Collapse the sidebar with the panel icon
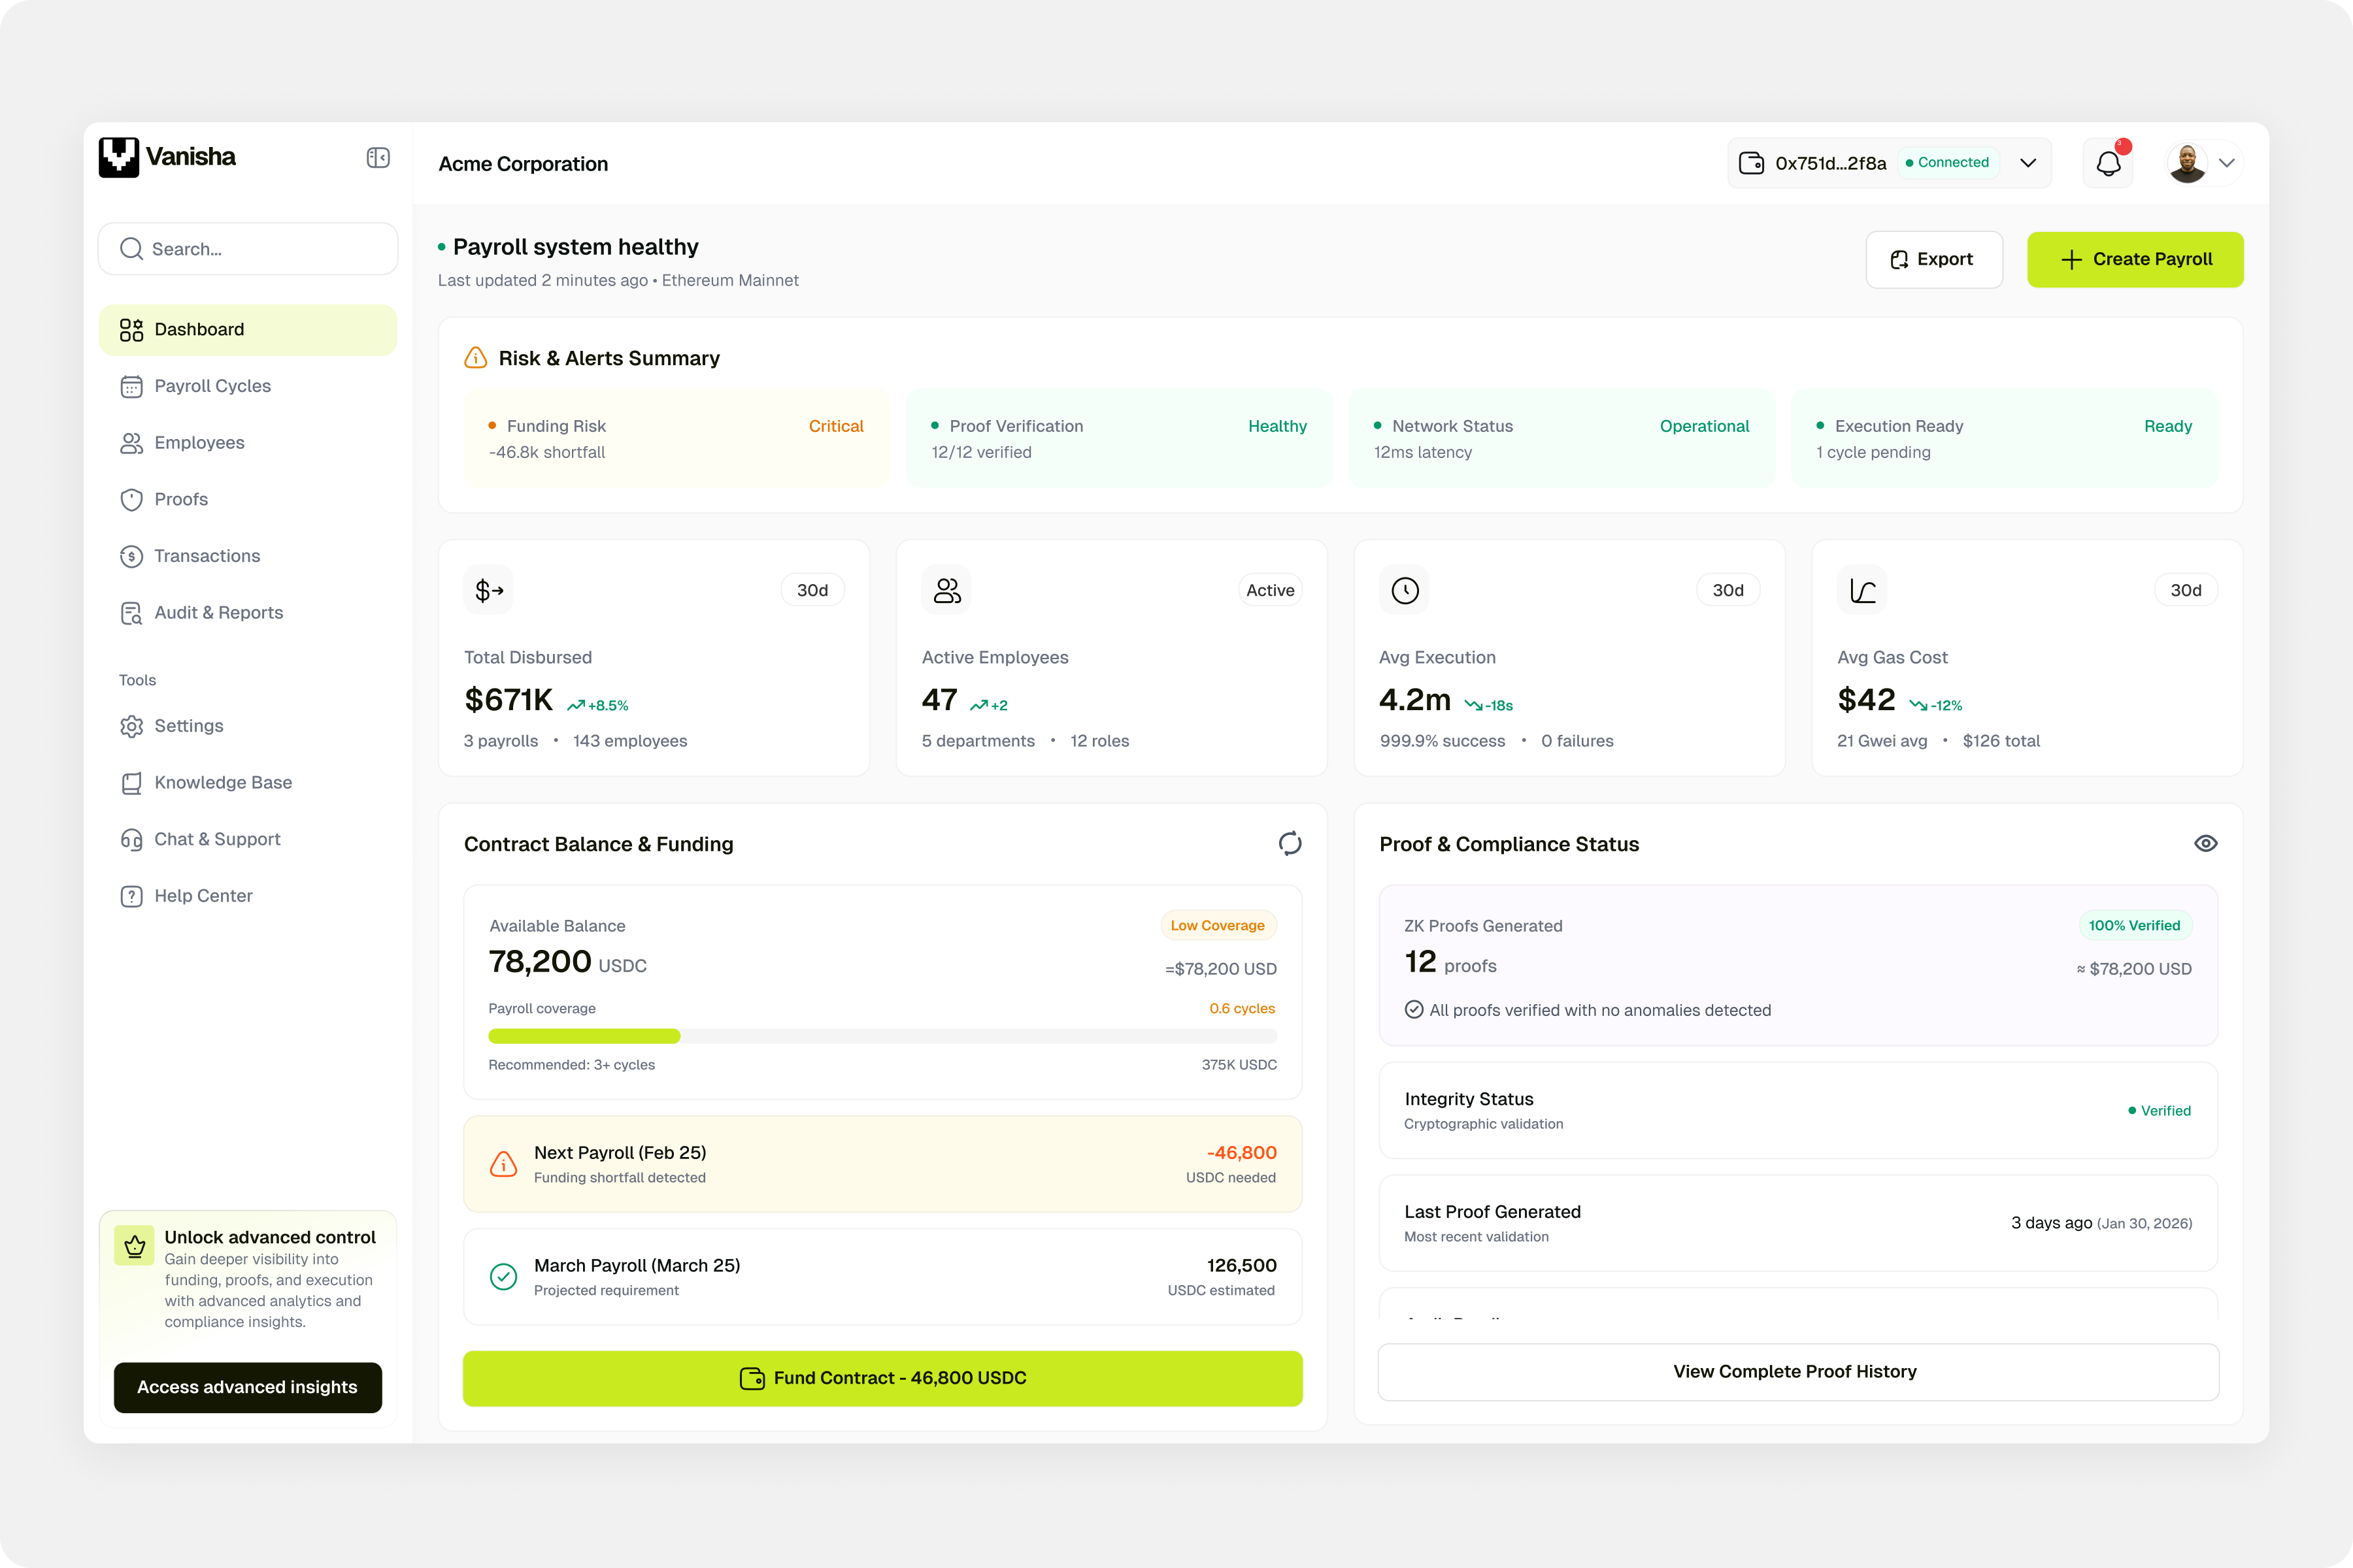 (x=378, y=158)
